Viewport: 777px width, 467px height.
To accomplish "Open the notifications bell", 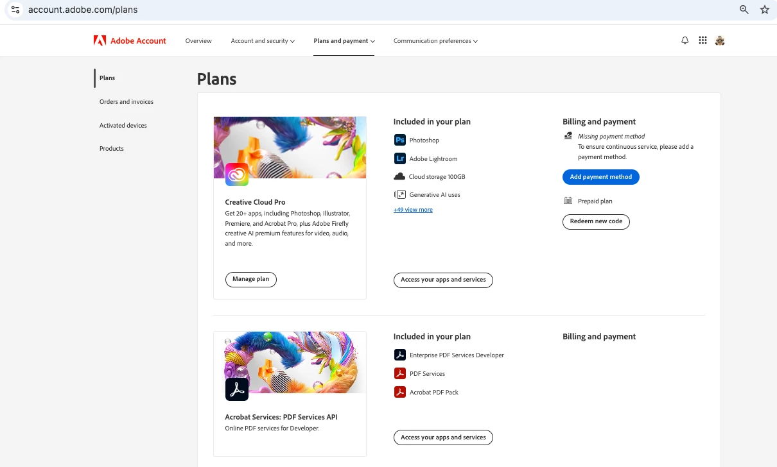I will 685,40.
